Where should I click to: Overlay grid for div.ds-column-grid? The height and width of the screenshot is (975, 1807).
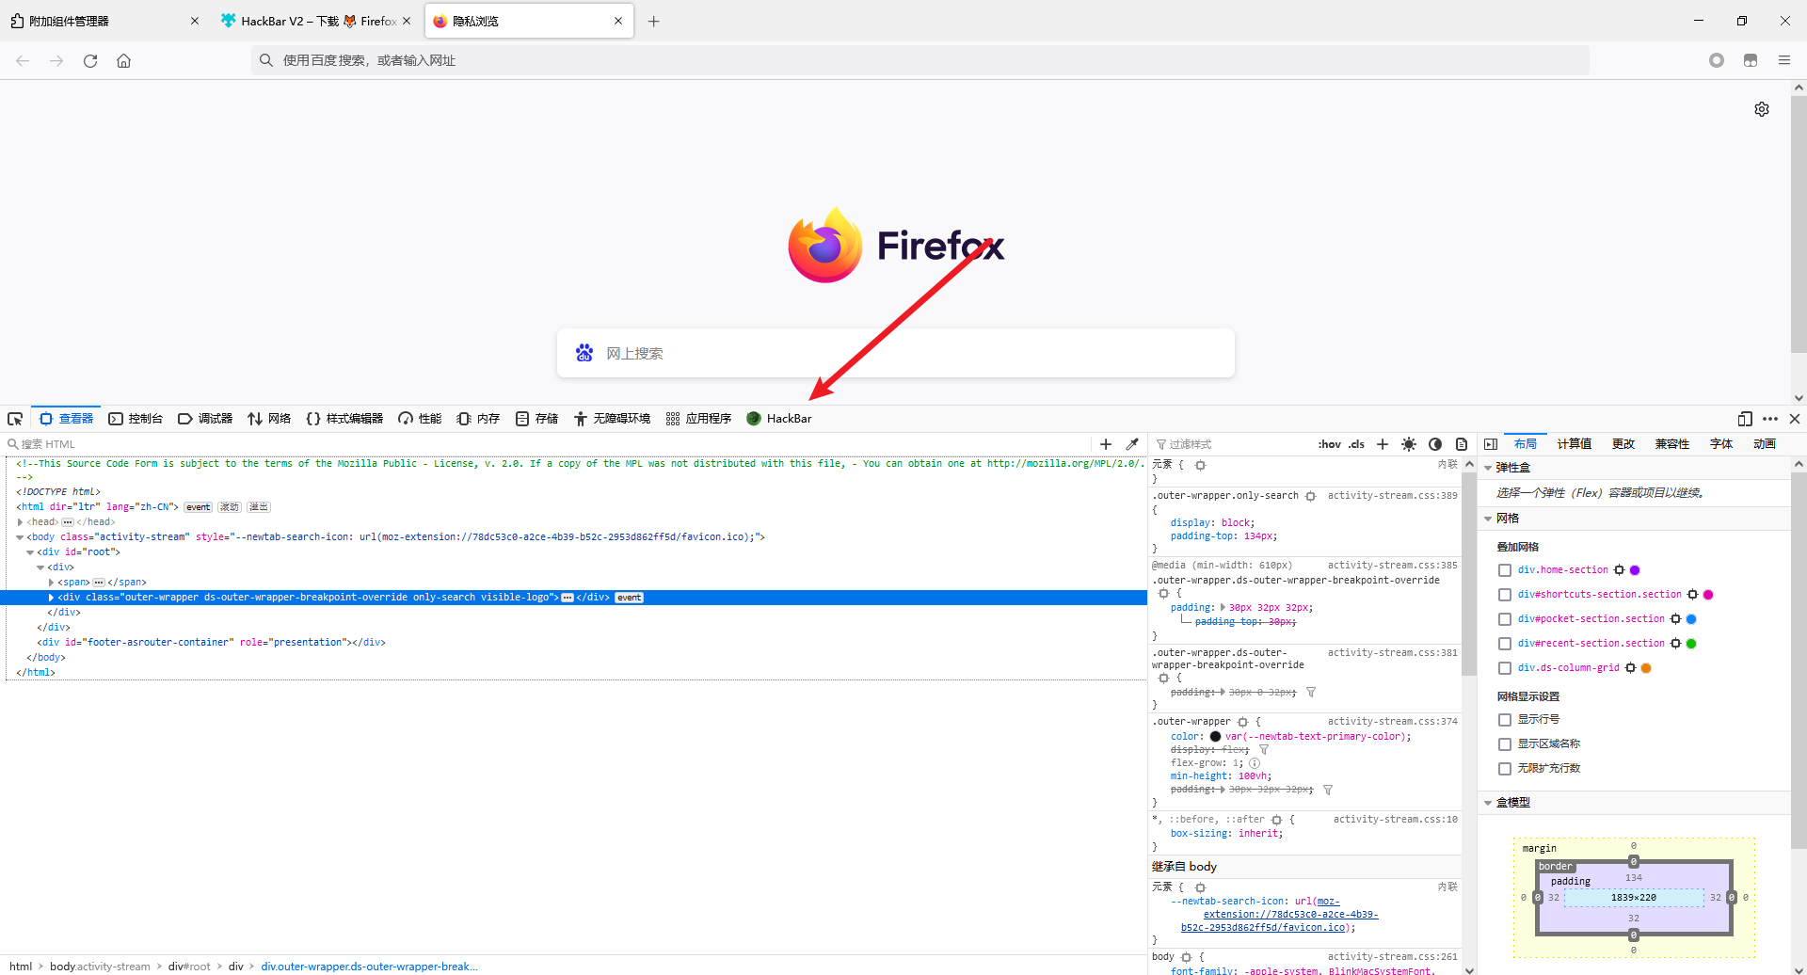coord(1505,668)
